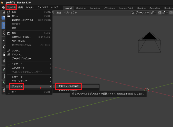The width and height of the screenshot is (173, 127).
Task: Click the 新規 (New) file icon entry
Action: (14, 12)
